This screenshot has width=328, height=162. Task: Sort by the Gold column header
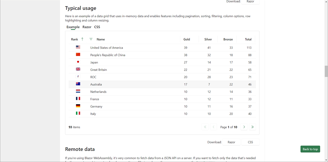[187, 39]
